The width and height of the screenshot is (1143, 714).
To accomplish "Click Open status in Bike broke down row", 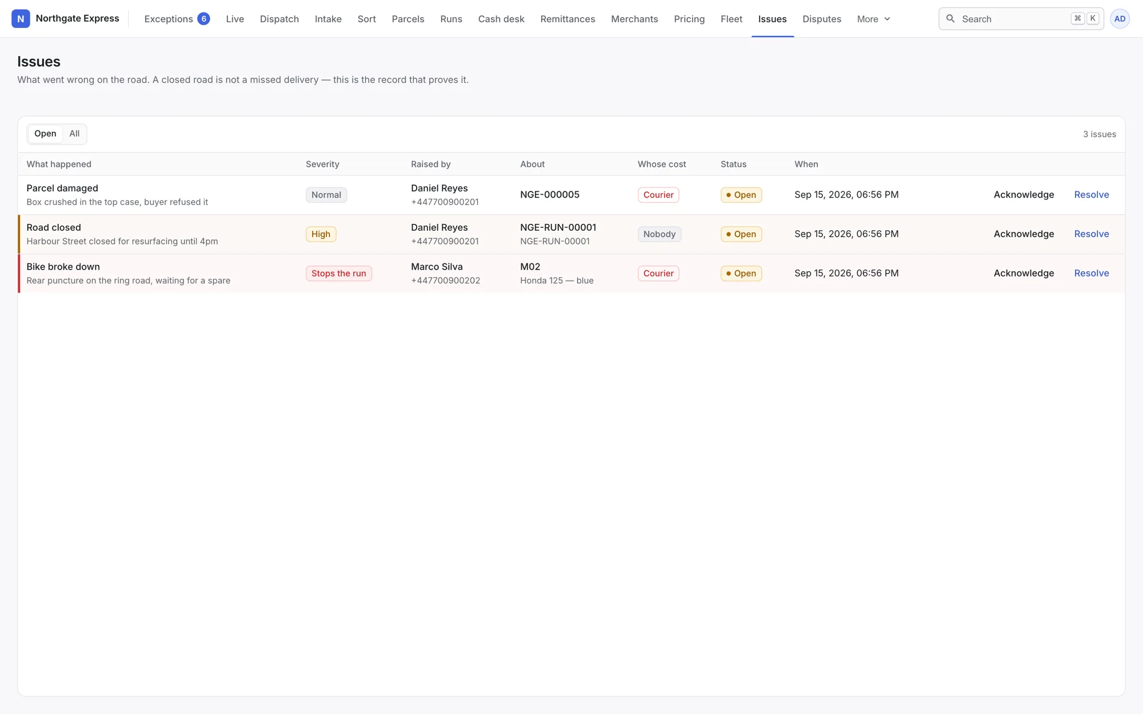I will pos(741,273).
